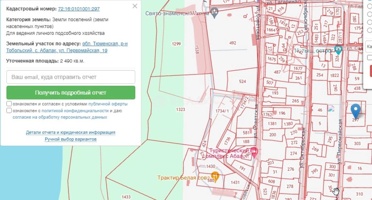Click the blue location pin on parcel 297
Screen dimensions: 372x200
[x=355, y=110]
